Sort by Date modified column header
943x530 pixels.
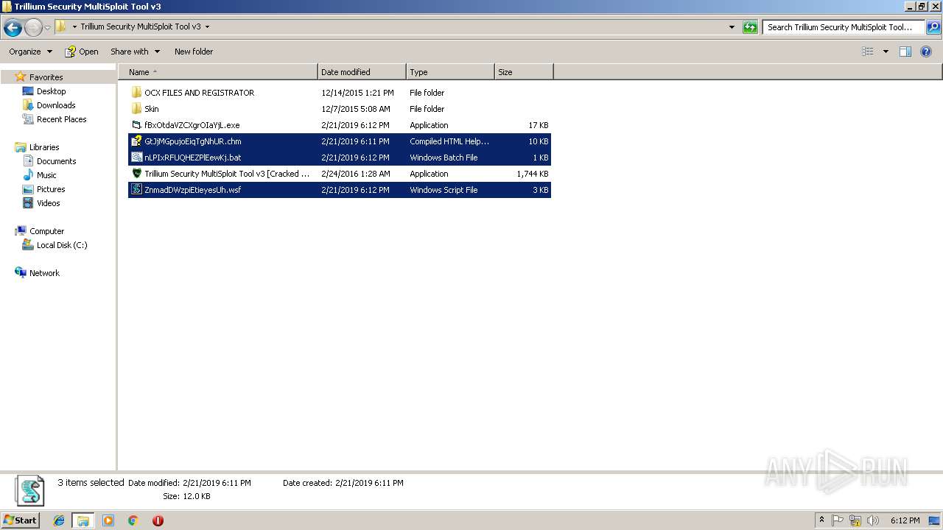(x=362, y=72)
